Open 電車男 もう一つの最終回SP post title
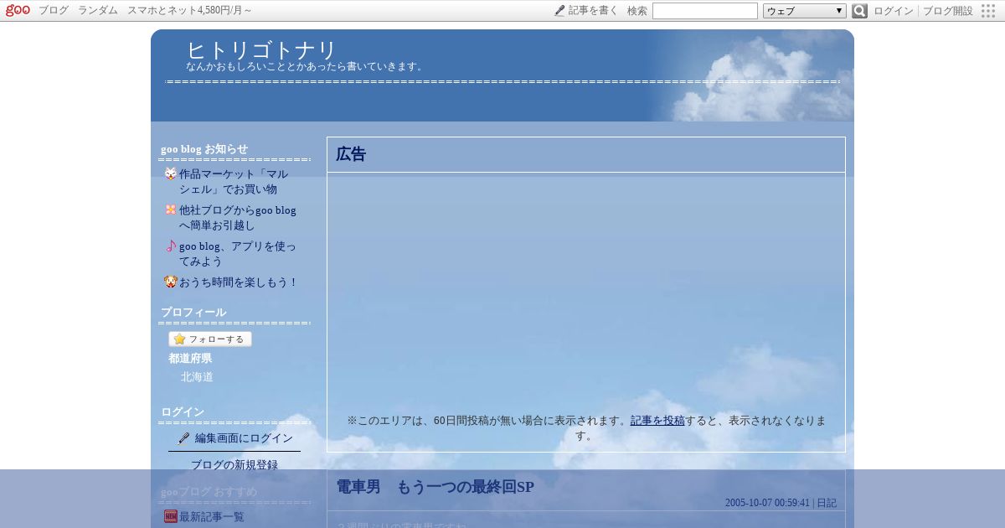1005x528 pixels. coord(435,487)
